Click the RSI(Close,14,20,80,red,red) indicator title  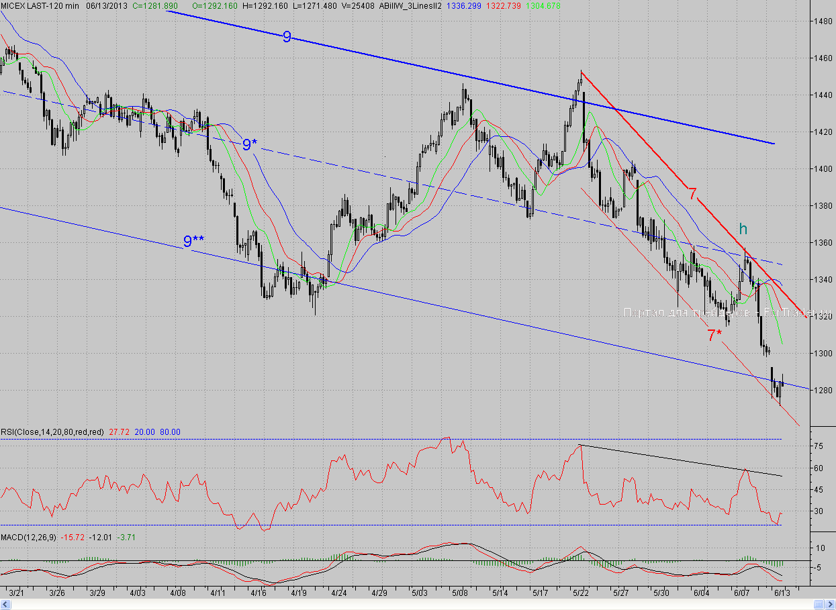coord(52,432)
